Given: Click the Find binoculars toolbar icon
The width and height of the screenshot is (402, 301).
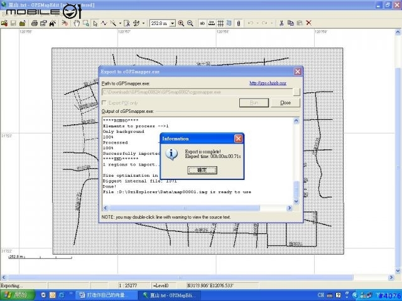Looking at the screenshot, I should [x=53, y=23].
